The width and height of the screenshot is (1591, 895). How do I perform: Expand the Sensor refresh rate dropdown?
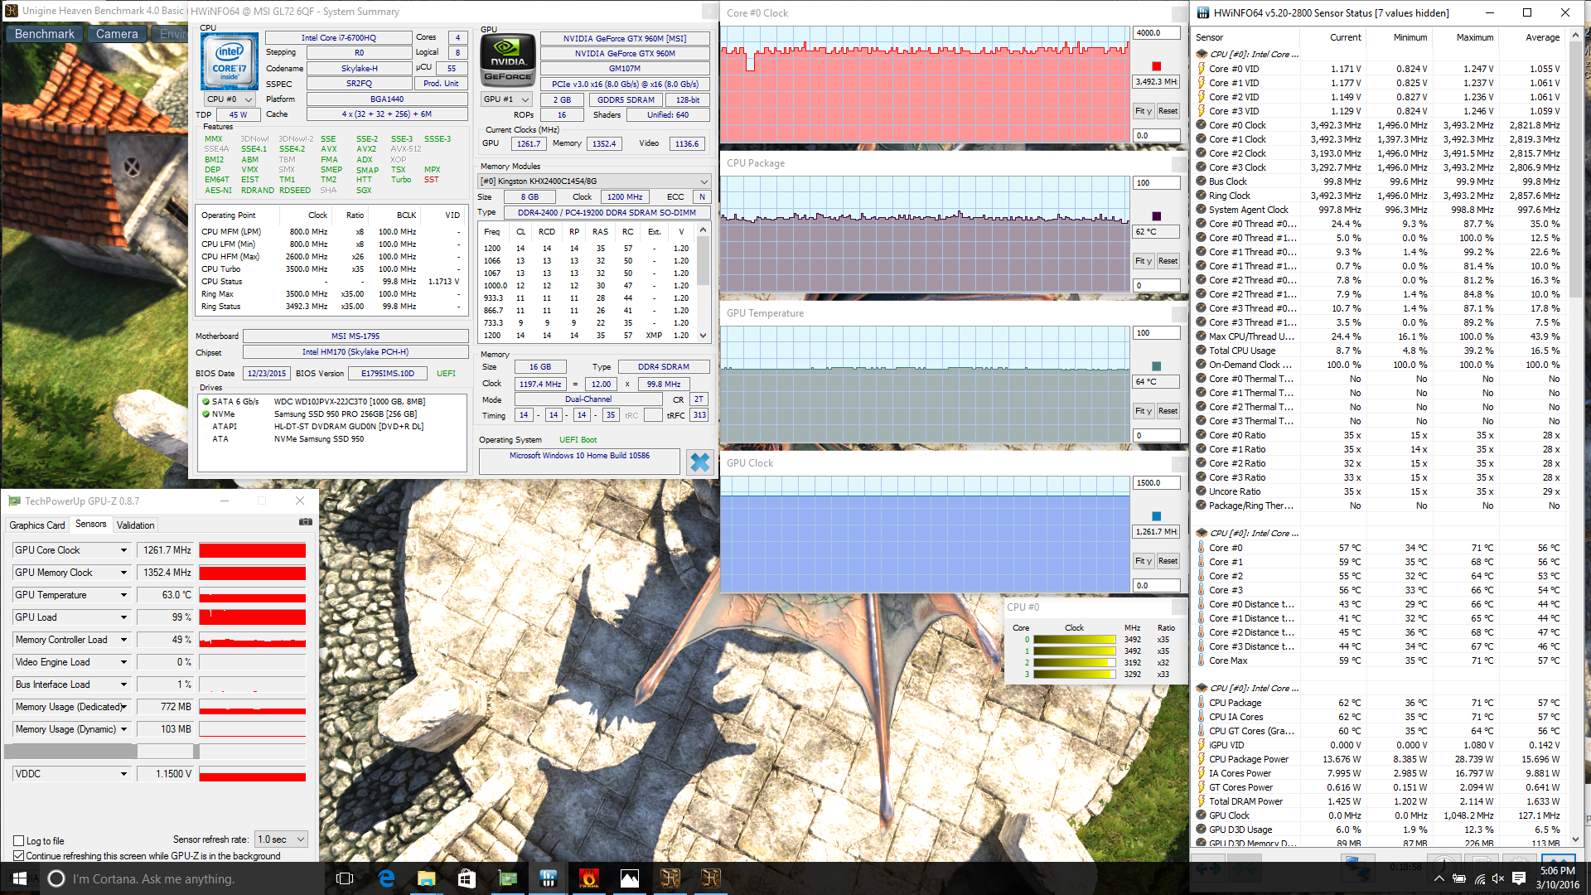(282, 839)
